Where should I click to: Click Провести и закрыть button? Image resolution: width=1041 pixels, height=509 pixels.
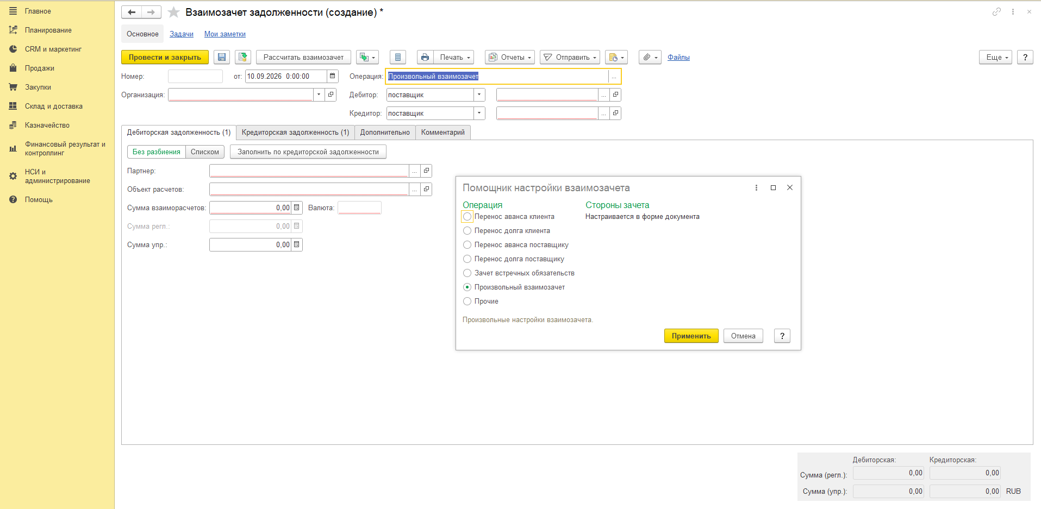[165, 57]
